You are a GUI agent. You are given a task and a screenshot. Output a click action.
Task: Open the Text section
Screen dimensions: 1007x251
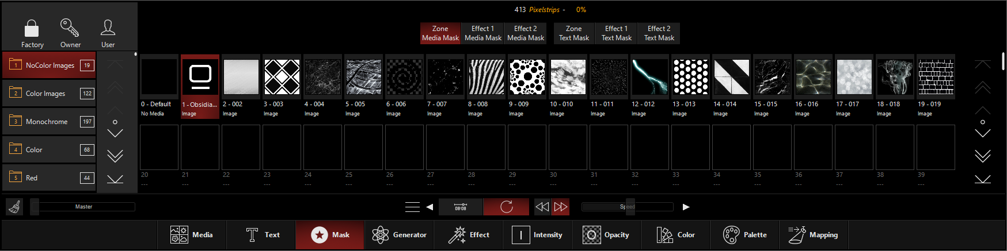[261, 235]
